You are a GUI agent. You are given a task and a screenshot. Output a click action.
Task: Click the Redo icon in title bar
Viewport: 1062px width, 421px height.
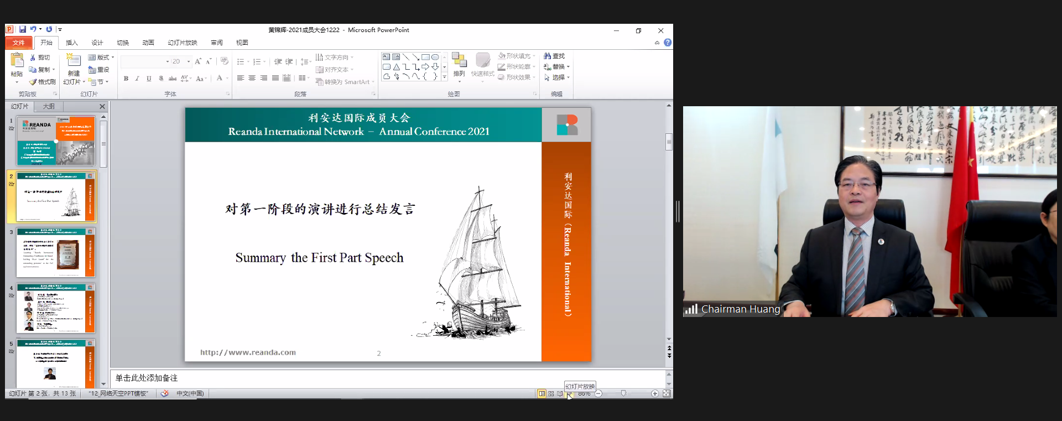click(x=49, y=29)
